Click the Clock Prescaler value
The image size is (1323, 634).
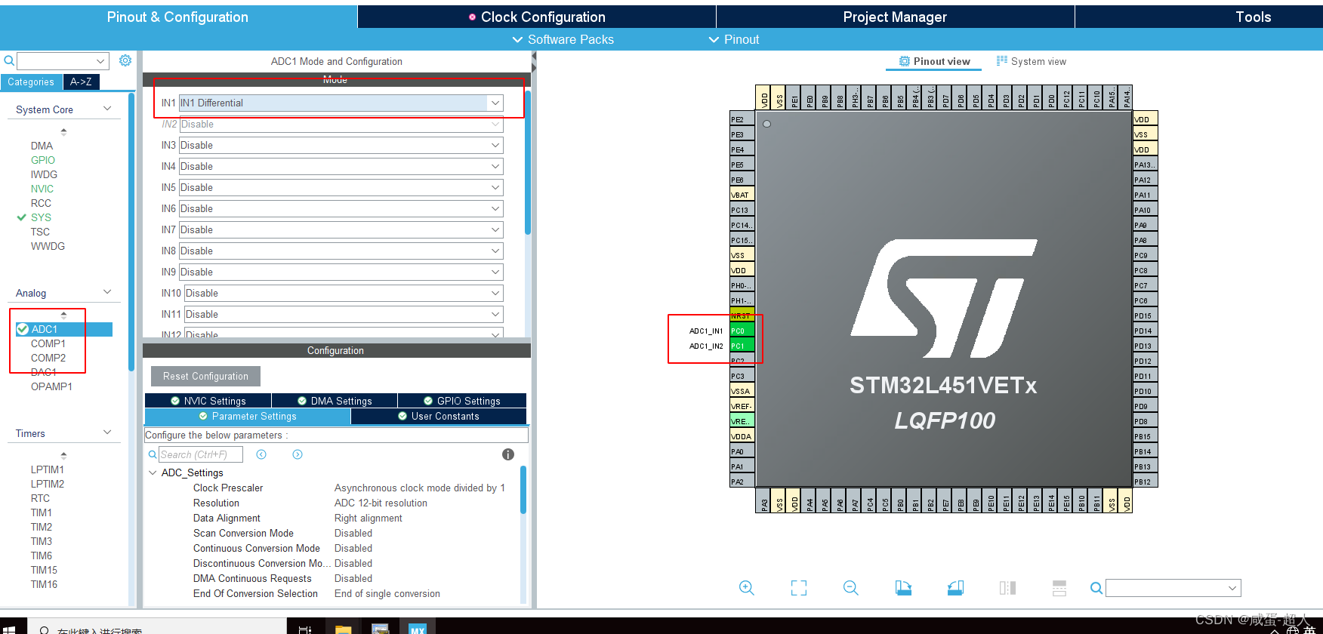(x=420, y=488)
